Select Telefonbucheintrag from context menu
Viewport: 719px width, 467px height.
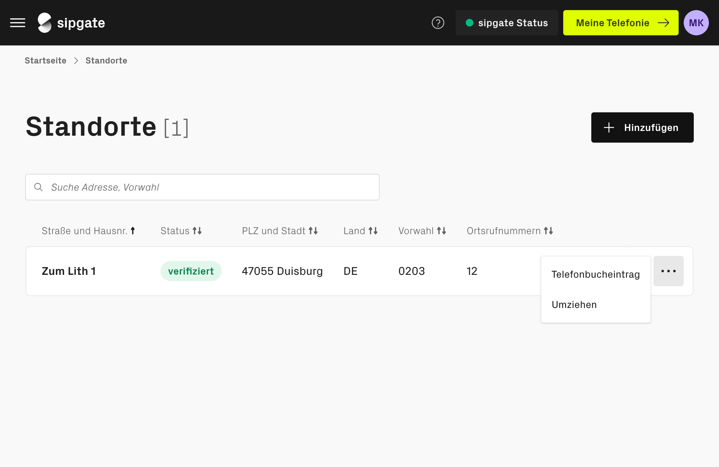[595, 274]
